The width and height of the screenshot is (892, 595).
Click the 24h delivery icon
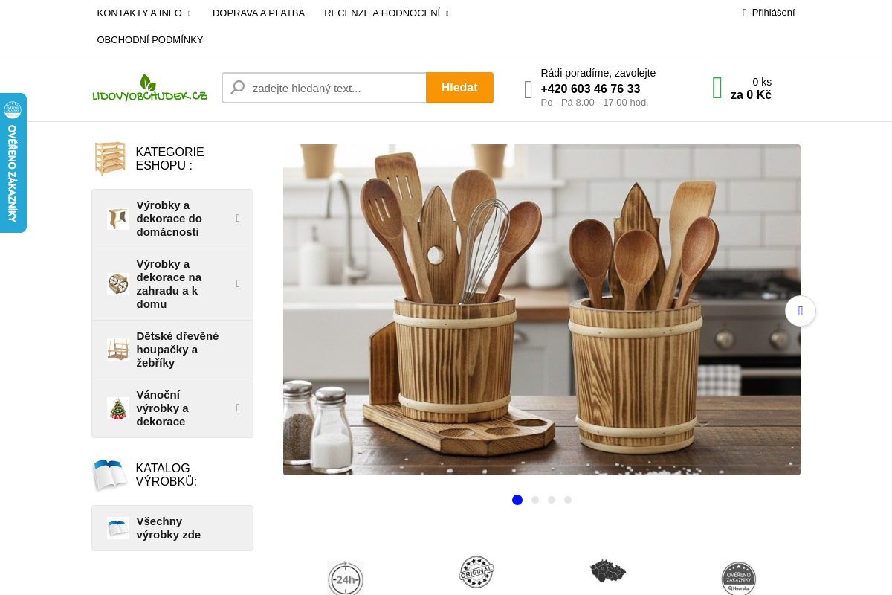tap(346, 578)
